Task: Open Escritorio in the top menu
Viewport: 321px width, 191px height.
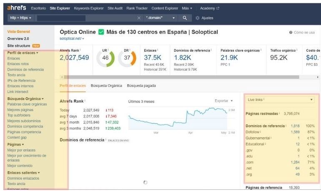Action: [38, 8]
